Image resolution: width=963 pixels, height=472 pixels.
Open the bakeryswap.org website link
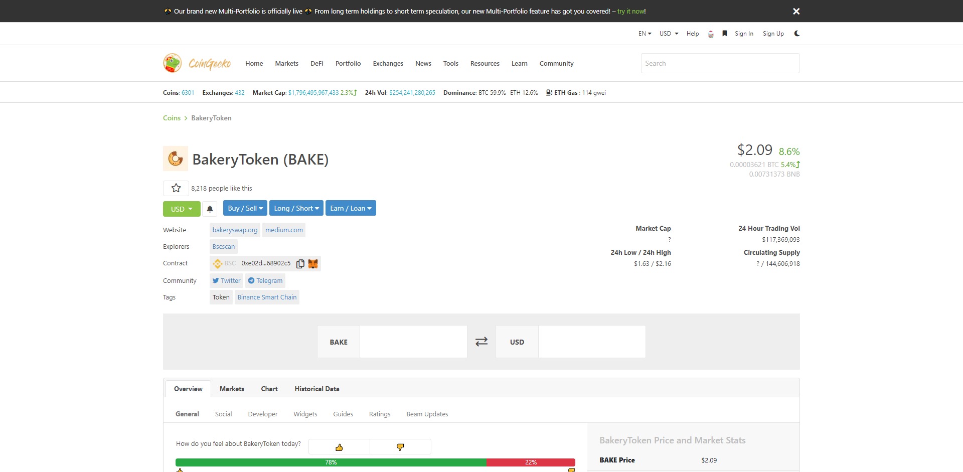pos(235,230)
